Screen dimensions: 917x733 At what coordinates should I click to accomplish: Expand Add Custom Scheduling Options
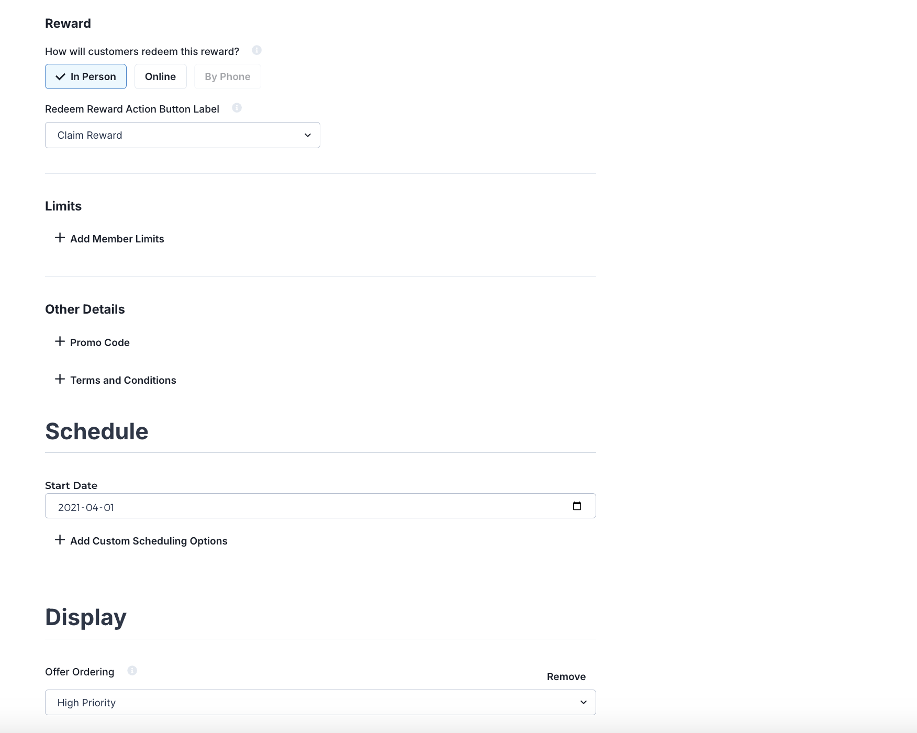149,541
